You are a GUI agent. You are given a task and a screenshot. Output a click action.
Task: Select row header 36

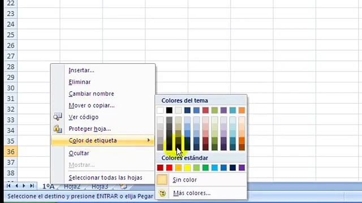pyautogui.click(x=11, y=152)
